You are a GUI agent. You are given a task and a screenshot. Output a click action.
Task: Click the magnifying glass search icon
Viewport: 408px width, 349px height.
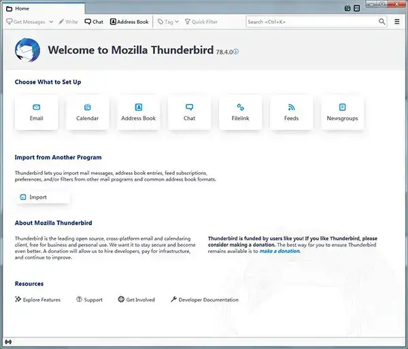pyautogui.click(x=381, y=22)
